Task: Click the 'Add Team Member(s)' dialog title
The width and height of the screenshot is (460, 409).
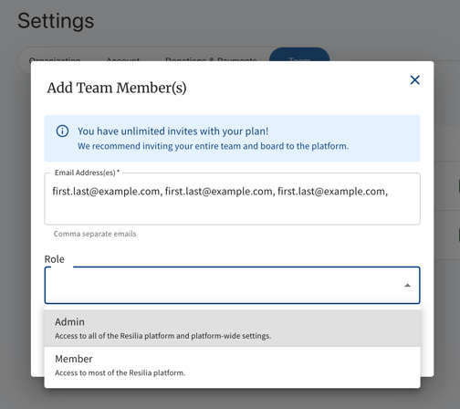Action: pyautogui.click(x=117, y=88)
